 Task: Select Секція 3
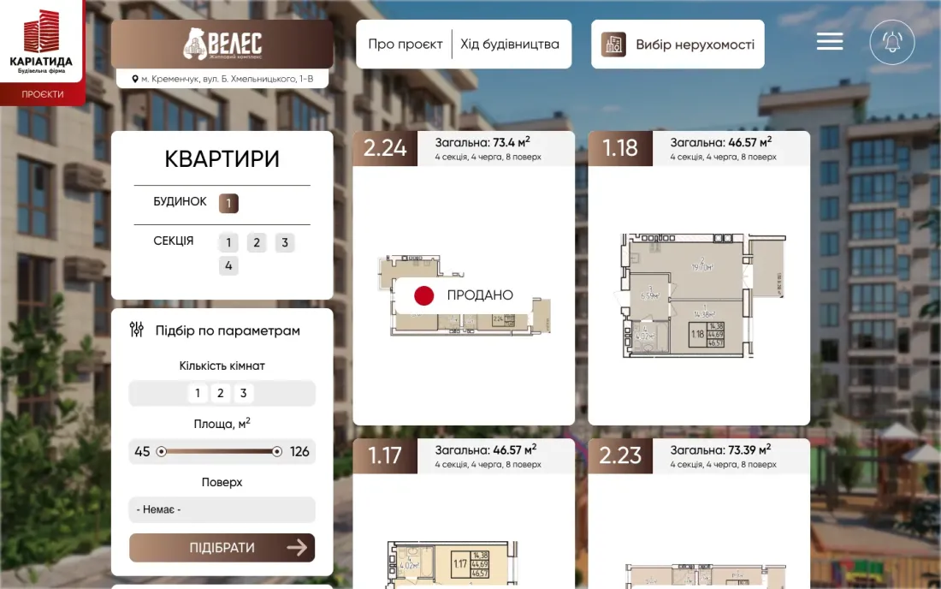coord(285,242)
